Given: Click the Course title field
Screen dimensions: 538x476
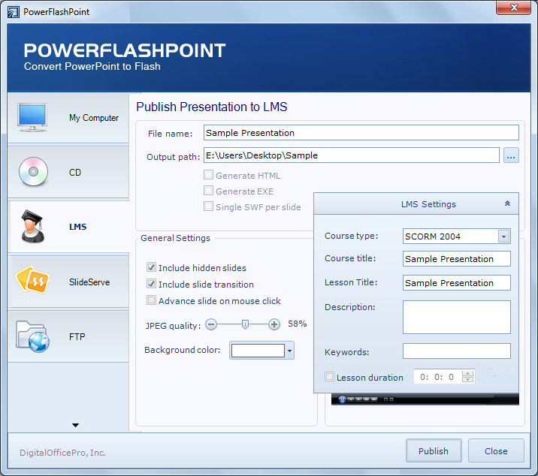Looking at the screenshot, I should point(457,258).
